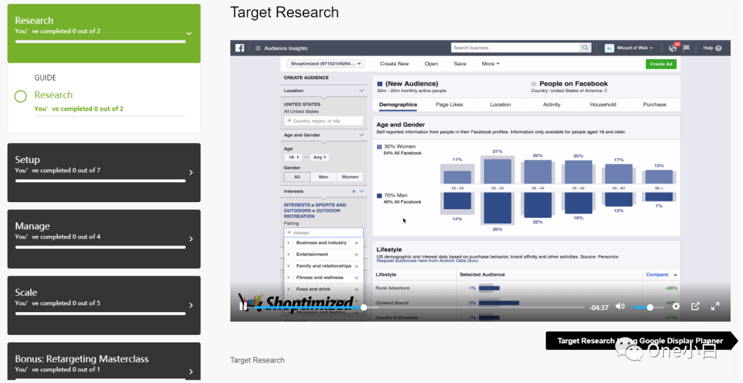
Task: Toggle the Research lesson completion circle
Action: click(21, 96)
